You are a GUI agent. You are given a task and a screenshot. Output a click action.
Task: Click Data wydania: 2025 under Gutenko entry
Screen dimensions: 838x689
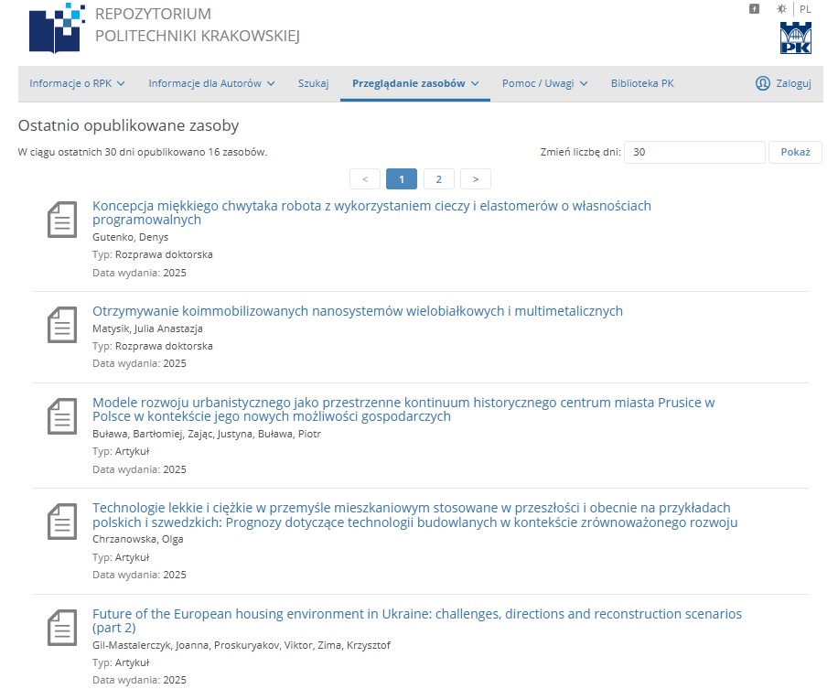pos(139,273)
